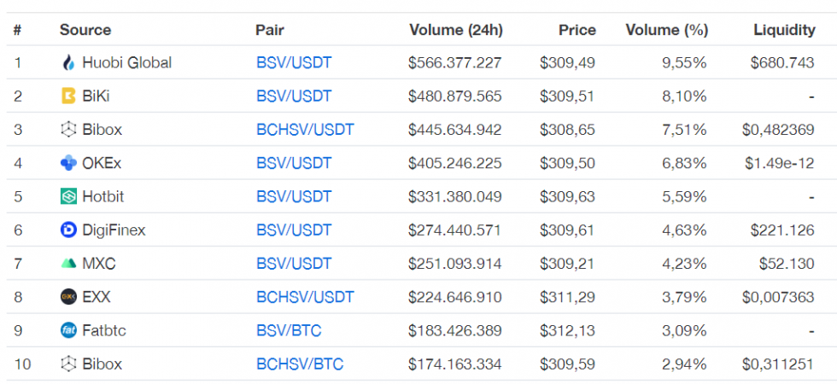Click the BiKi yellow logo icon
The image size is (837, 384).
coord(69,96)
